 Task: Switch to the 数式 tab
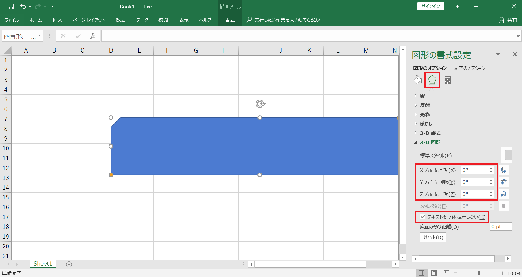tap(121, 20)
